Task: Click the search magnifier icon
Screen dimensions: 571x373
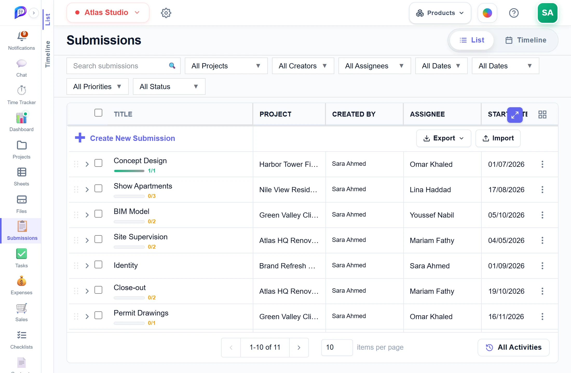Action: pyautogui.click(x=172, y=66)
